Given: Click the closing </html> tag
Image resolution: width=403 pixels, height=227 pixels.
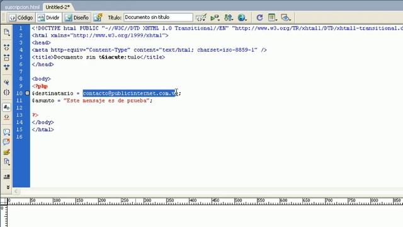Looking at the screenshot, I should point(43,129).
